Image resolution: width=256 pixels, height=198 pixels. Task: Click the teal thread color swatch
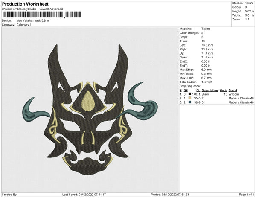[190, 102]
